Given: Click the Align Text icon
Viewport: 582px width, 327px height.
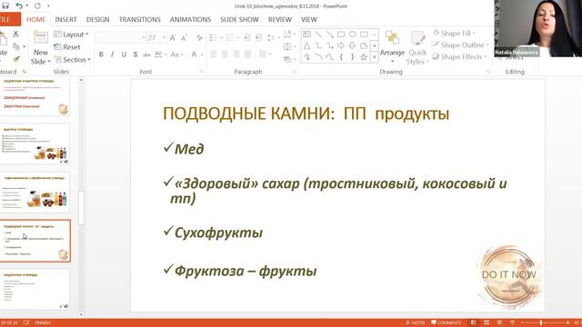Looking at the screenshot, I should point(288,46).
